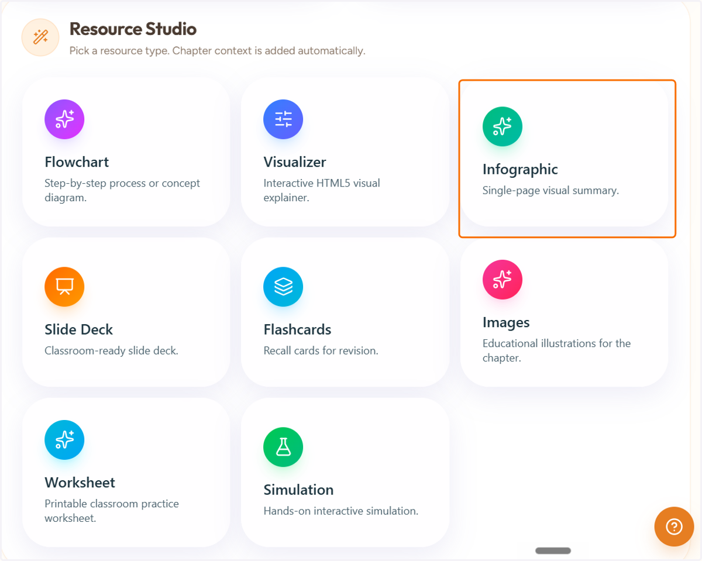Click the Flashcards stacked layers icon
This screenshot has height=561, width=702.
(283, 287)
